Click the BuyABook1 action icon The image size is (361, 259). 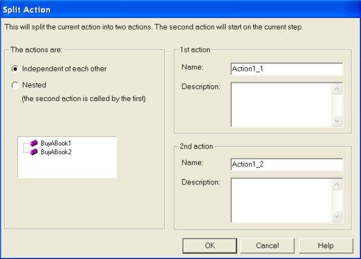[34, 144]
